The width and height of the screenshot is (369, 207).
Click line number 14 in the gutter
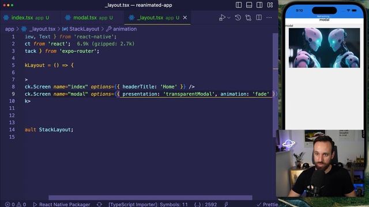coord(12,129)
